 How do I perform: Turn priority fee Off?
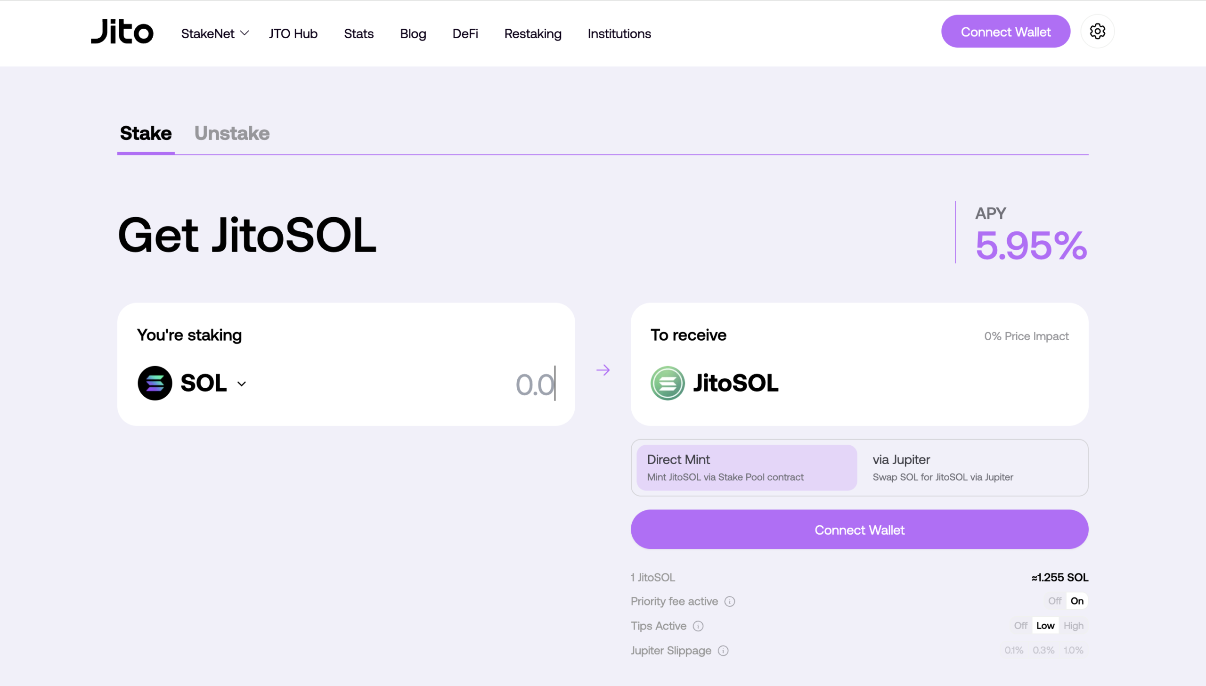pos(1054,601)
